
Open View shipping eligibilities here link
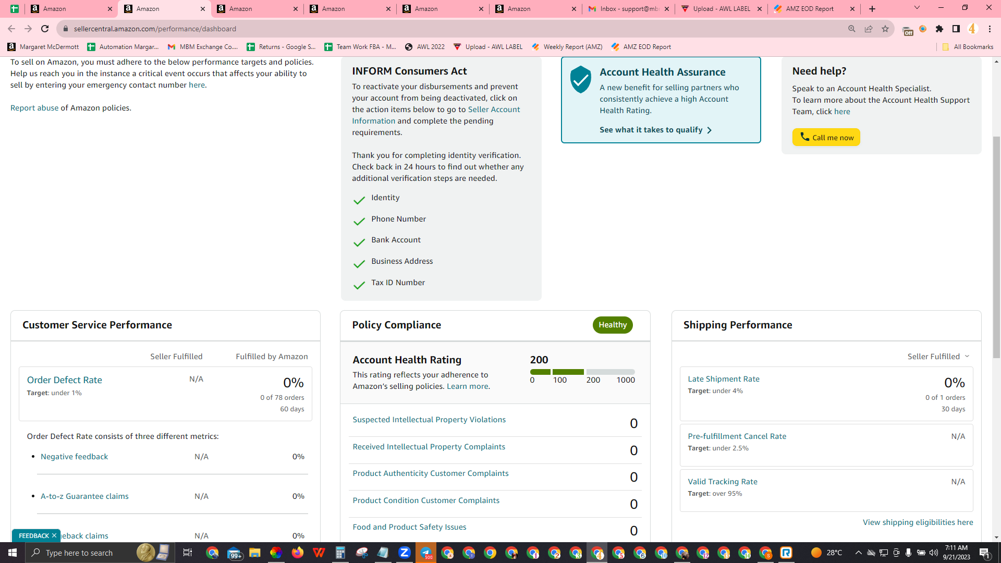click(918, 522)
